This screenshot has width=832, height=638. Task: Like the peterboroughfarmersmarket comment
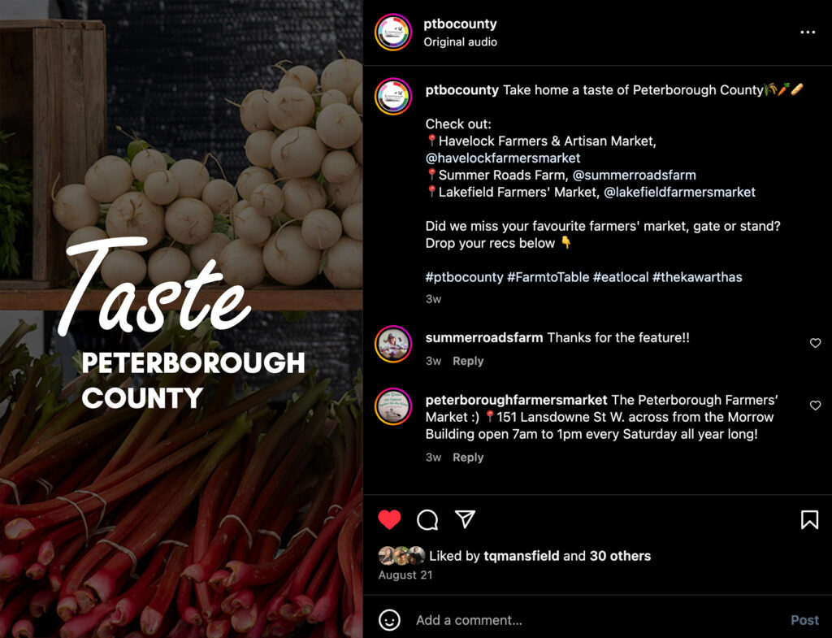[x=816, y=406]
